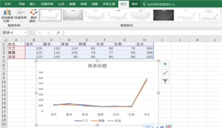222x128 pixels.
Task: Apply the dark black chart style
Action: (163, 15)
